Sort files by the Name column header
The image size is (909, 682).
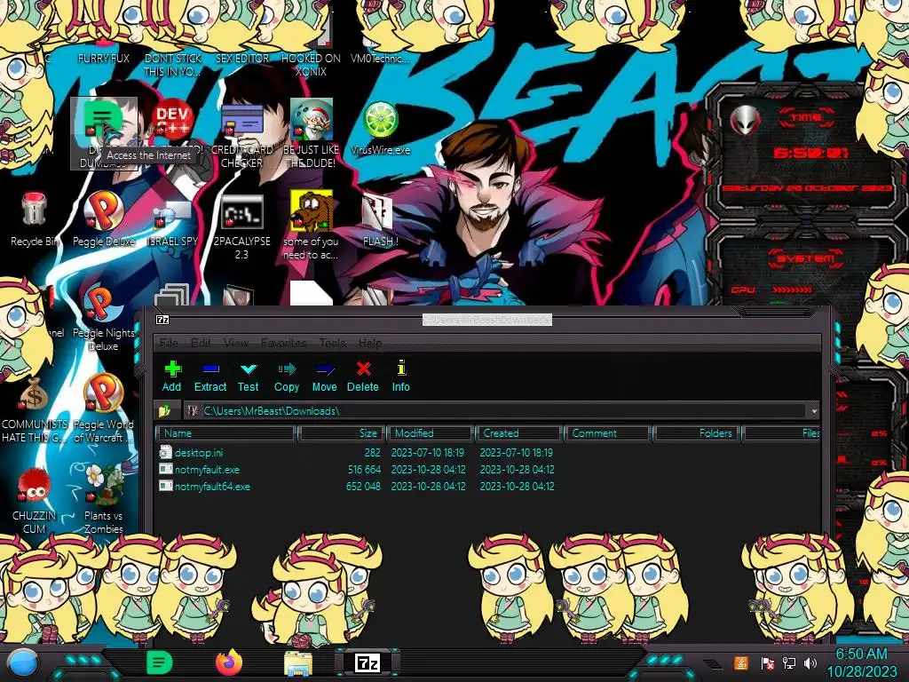click(x=226, y=433)
